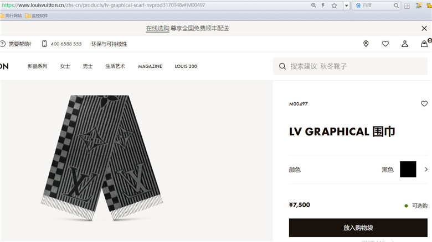Add M00497 scarf to wishlist heart

[424, 104]
